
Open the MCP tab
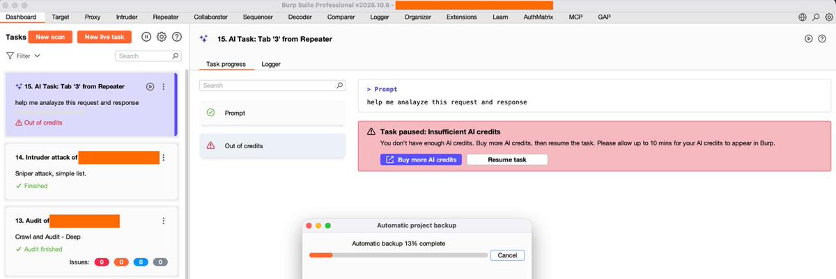coord(575,17)
